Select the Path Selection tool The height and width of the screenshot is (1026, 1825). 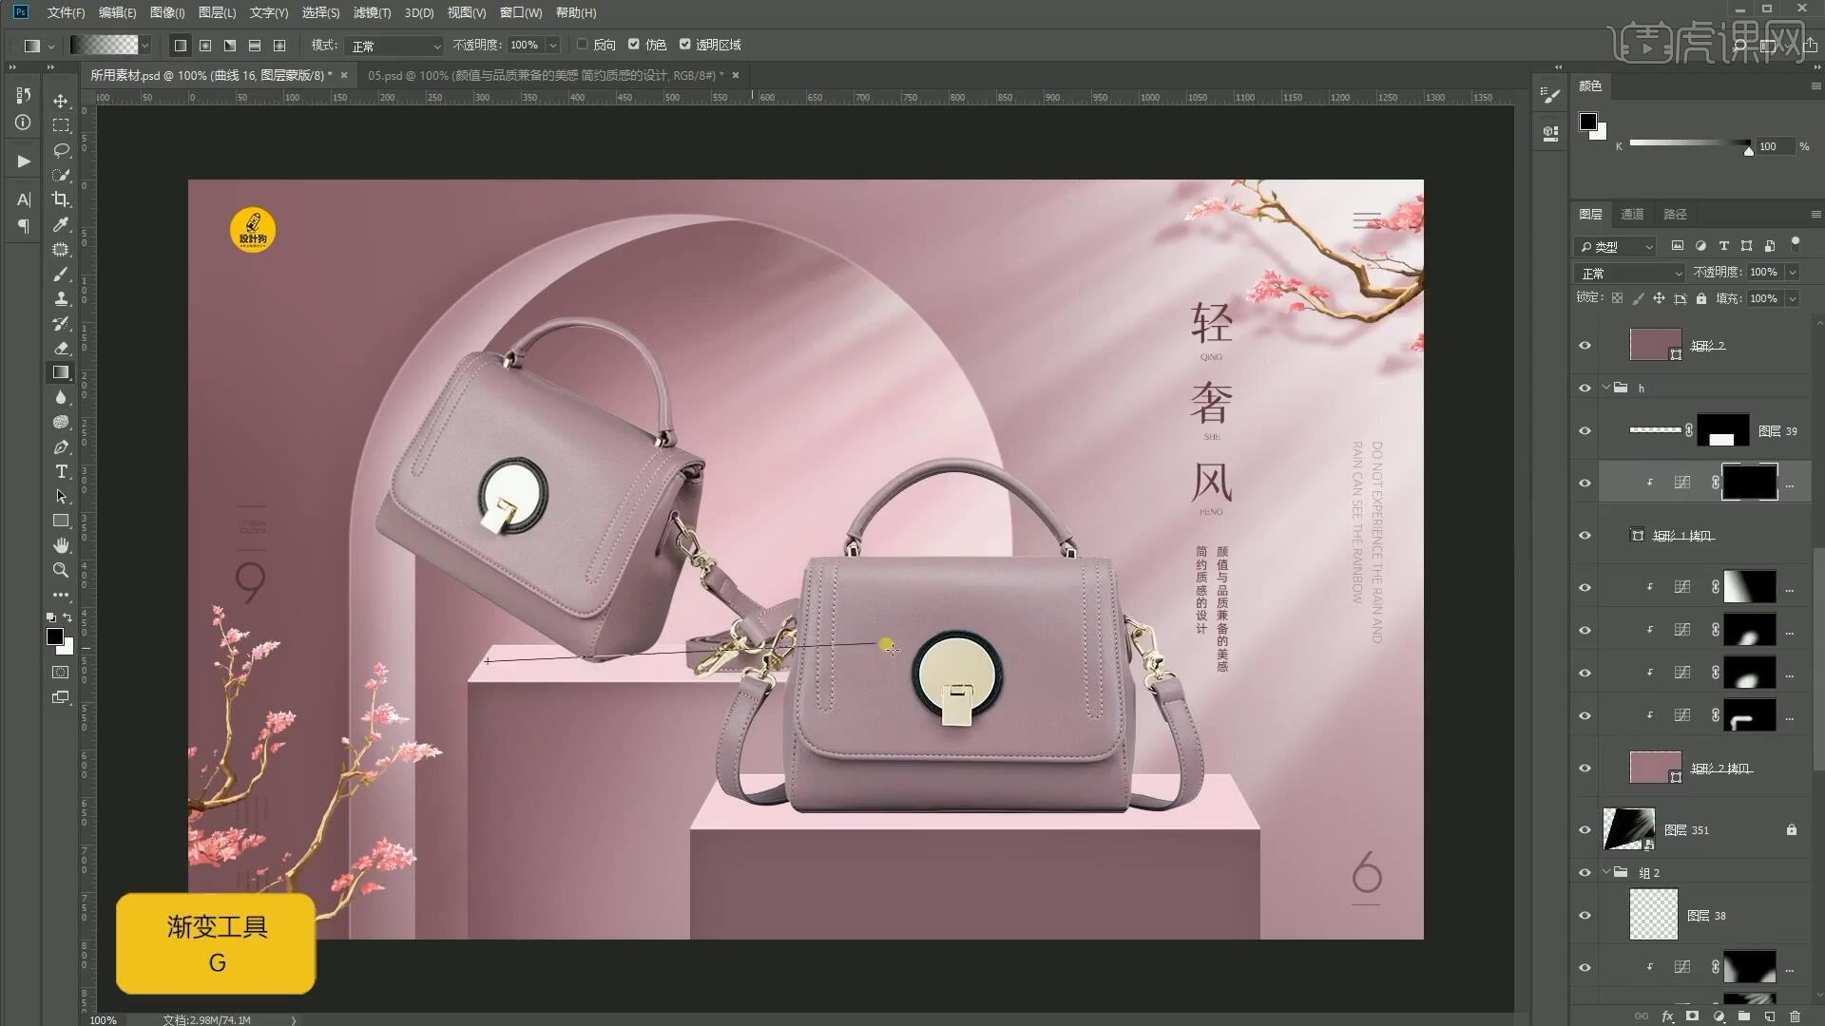point(61,496)
